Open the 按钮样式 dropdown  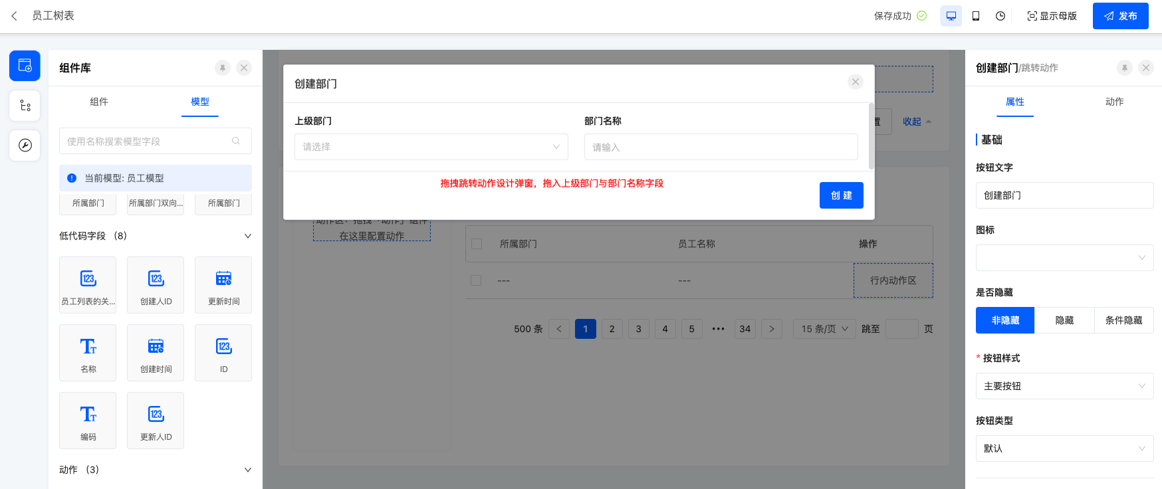pos(1065,386)
